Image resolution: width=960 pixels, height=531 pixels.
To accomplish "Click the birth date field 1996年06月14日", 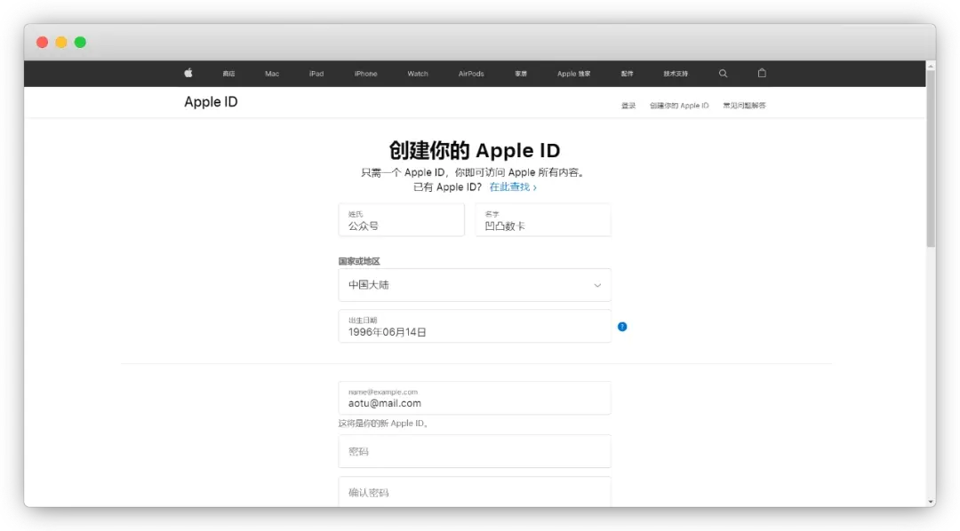I will [475, 326].
